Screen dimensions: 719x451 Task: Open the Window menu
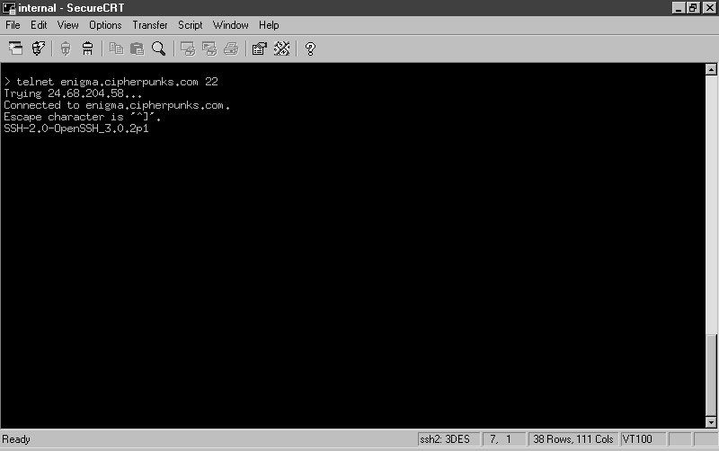pyautogui.click(x=231, y=25)
